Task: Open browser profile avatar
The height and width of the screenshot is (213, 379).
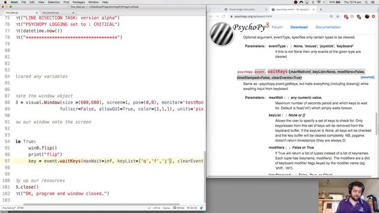Action: click(367, 17)
